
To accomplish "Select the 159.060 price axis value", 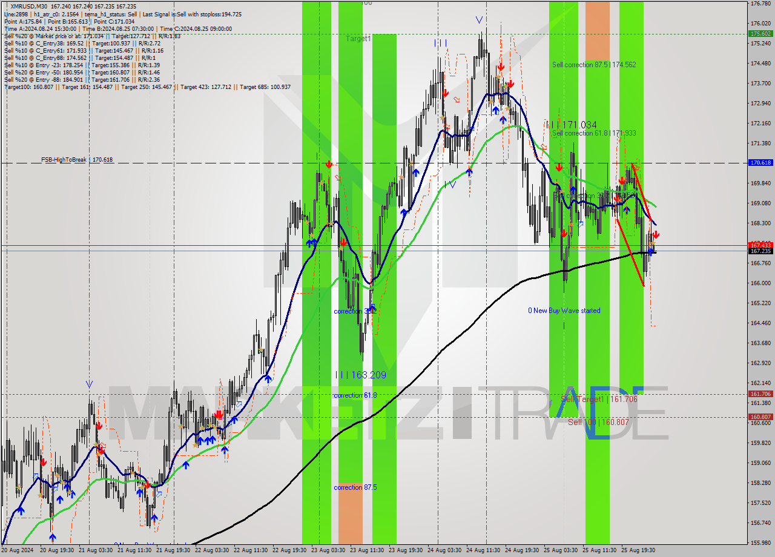I will [x=760, y=463].
